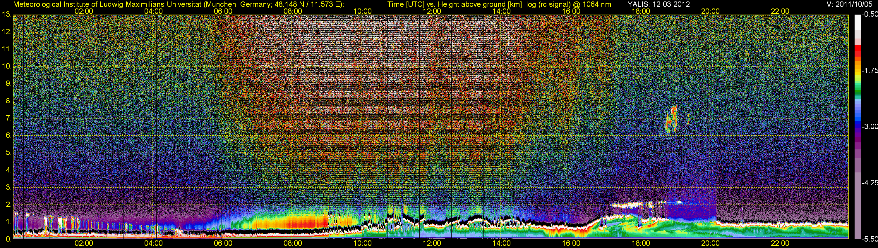Click the 10:00 label on the top time axis
This screenshot has width=878, height=248.
coord(362,11)
